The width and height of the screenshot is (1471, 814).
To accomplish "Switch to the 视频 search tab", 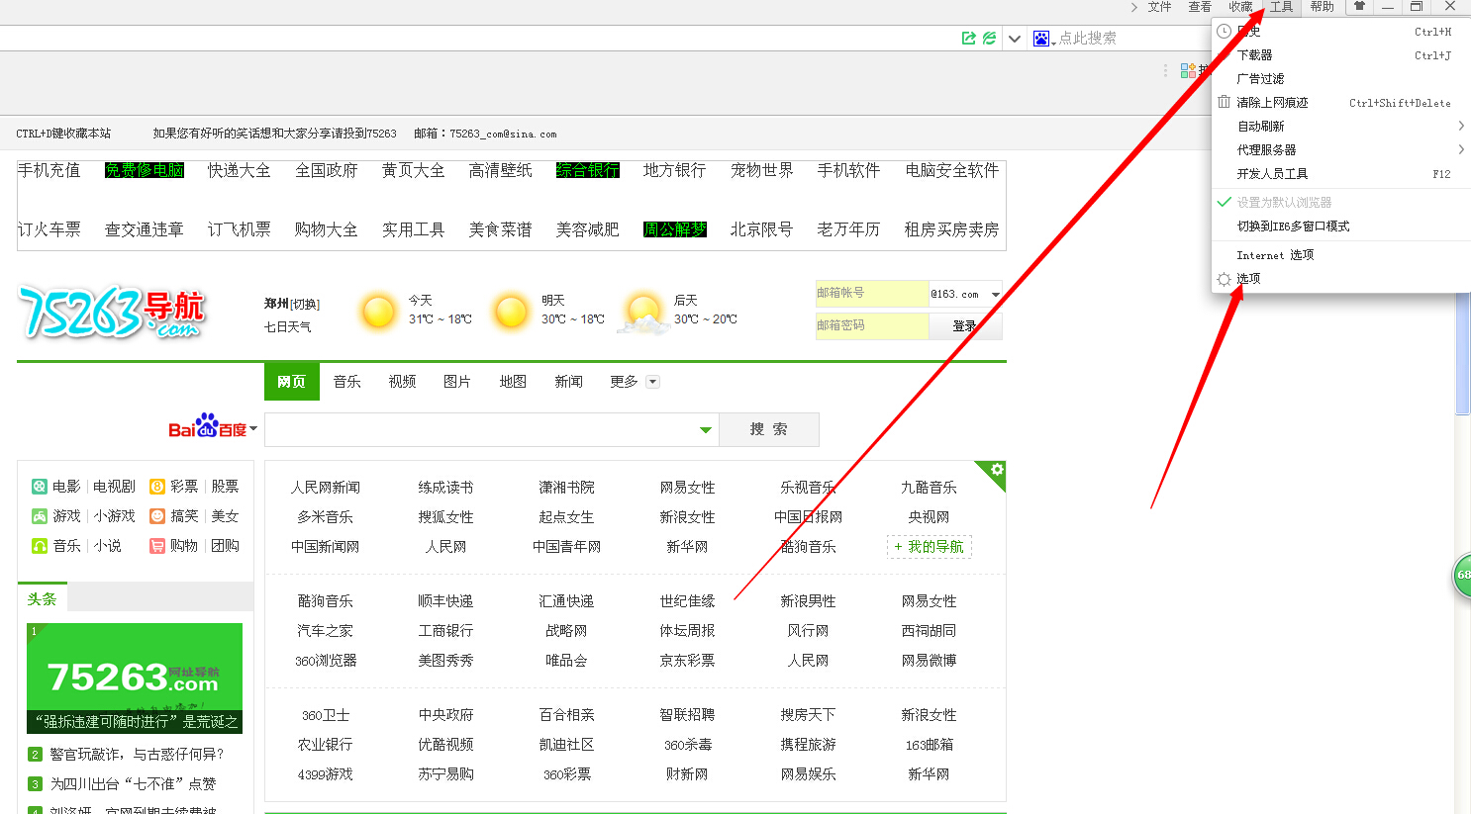I will point(403,382).
